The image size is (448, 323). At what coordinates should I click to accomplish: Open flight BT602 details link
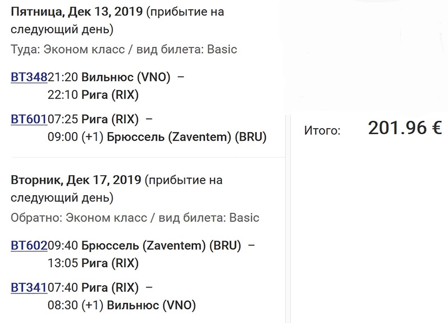(30, 246)
